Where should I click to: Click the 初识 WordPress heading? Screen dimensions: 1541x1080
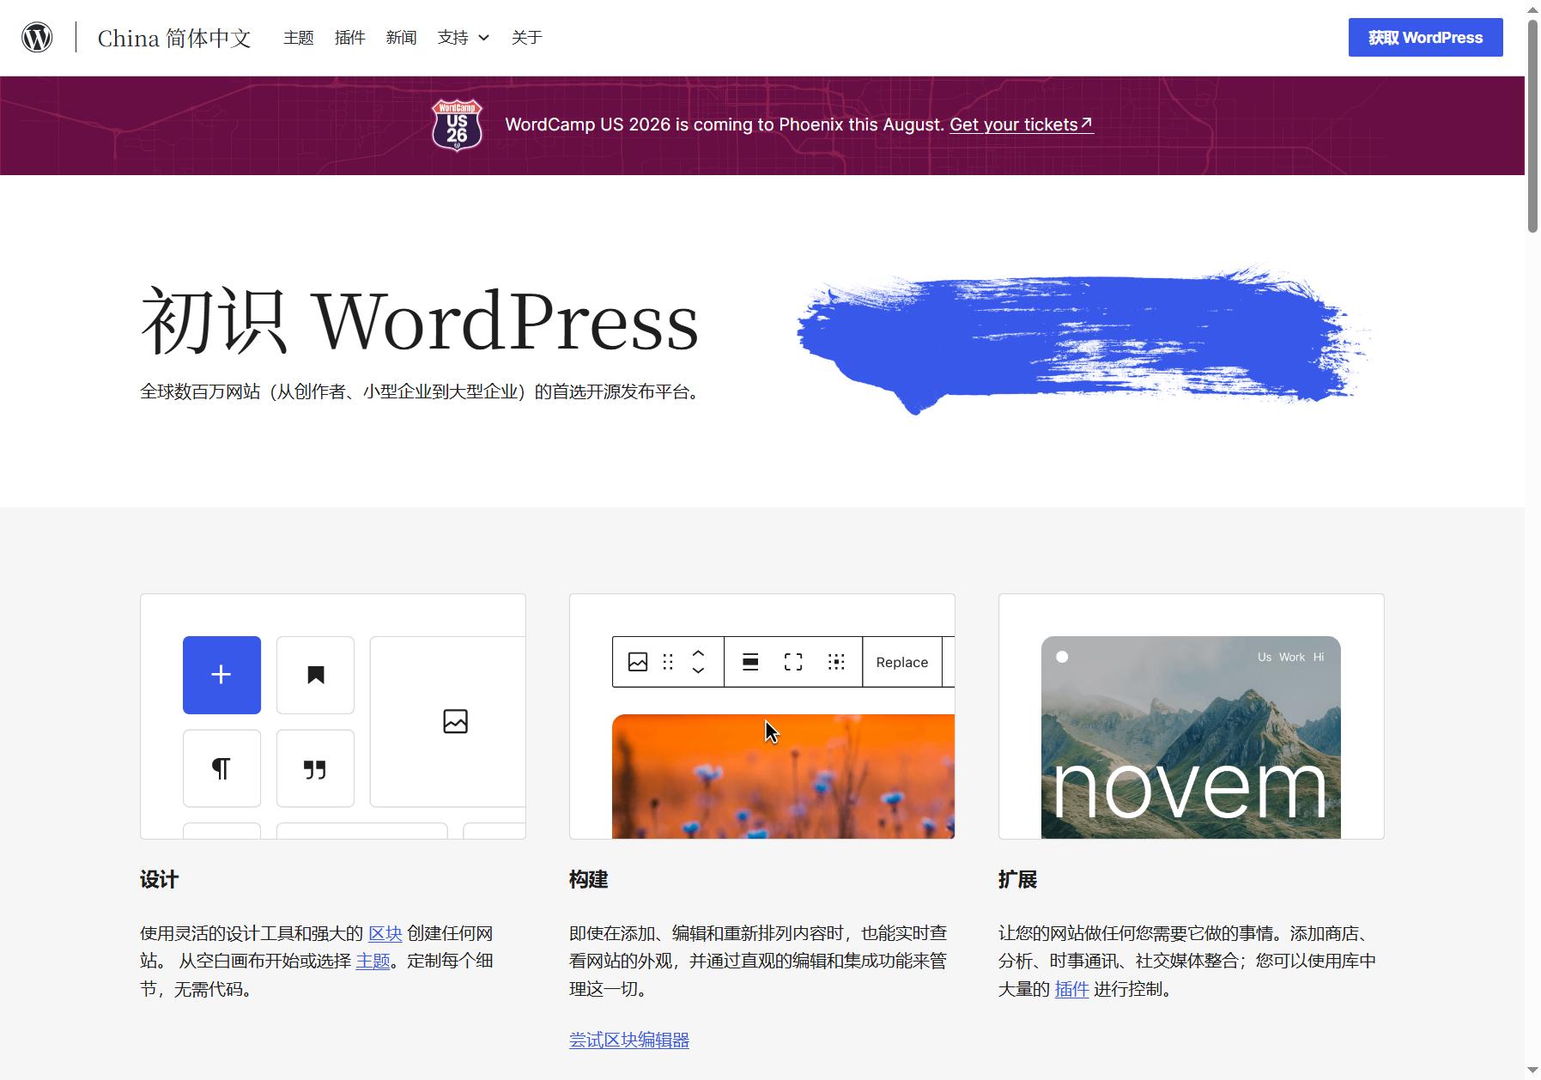point(420,322)
